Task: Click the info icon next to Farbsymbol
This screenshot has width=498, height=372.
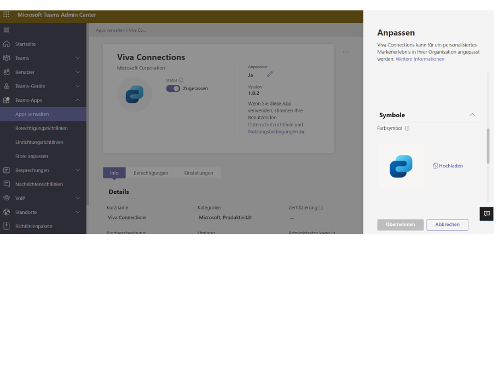Action: coord(407,129)
